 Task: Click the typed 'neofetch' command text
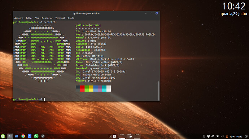coord(49,22)
